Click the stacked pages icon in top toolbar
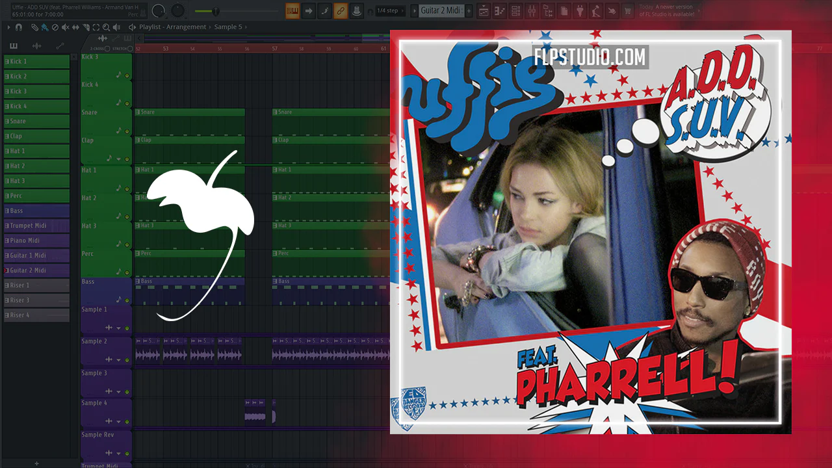Screen dimensions: 832x468 (x=564, y=10)
